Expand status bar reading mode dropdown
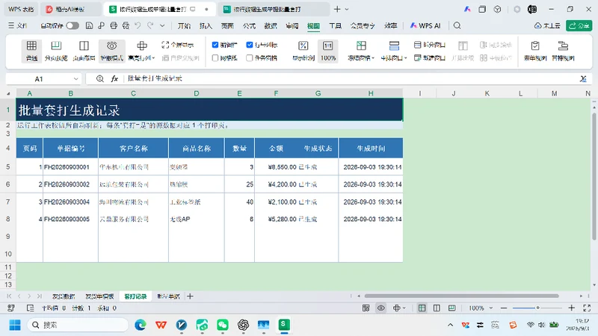This screenshot has width=598, height=336. 404,308
